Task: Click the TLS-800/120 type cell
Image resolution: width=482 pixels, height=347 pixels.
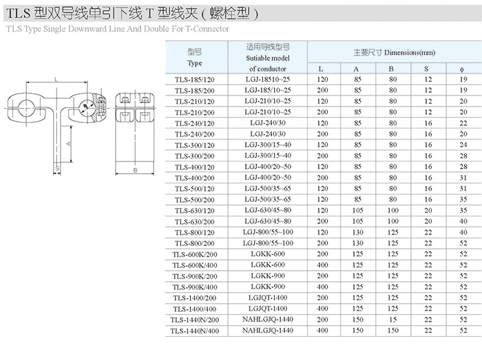Action: click(194, 232)
